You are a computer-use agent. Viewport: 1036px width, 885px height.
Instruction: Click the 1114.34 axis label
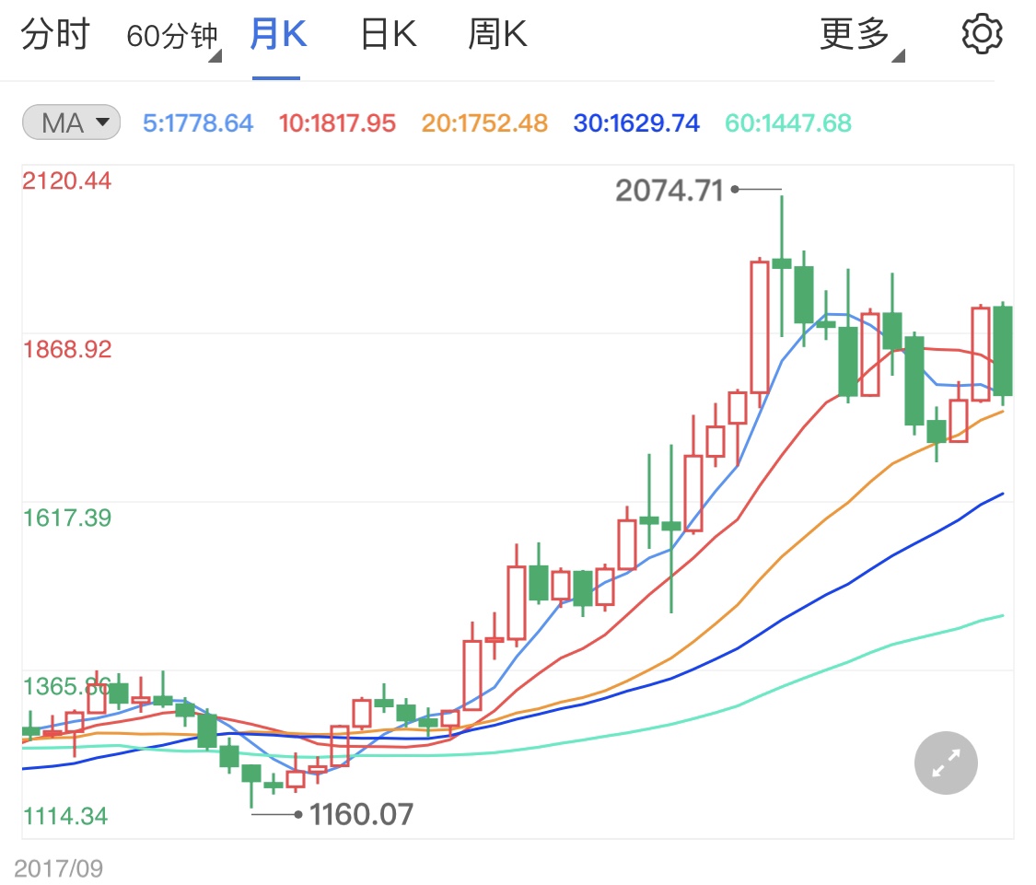tap(64, 816)
